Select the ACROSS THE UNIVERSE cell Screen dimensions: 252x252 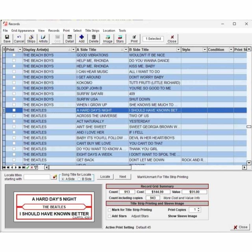click(102, 116)
